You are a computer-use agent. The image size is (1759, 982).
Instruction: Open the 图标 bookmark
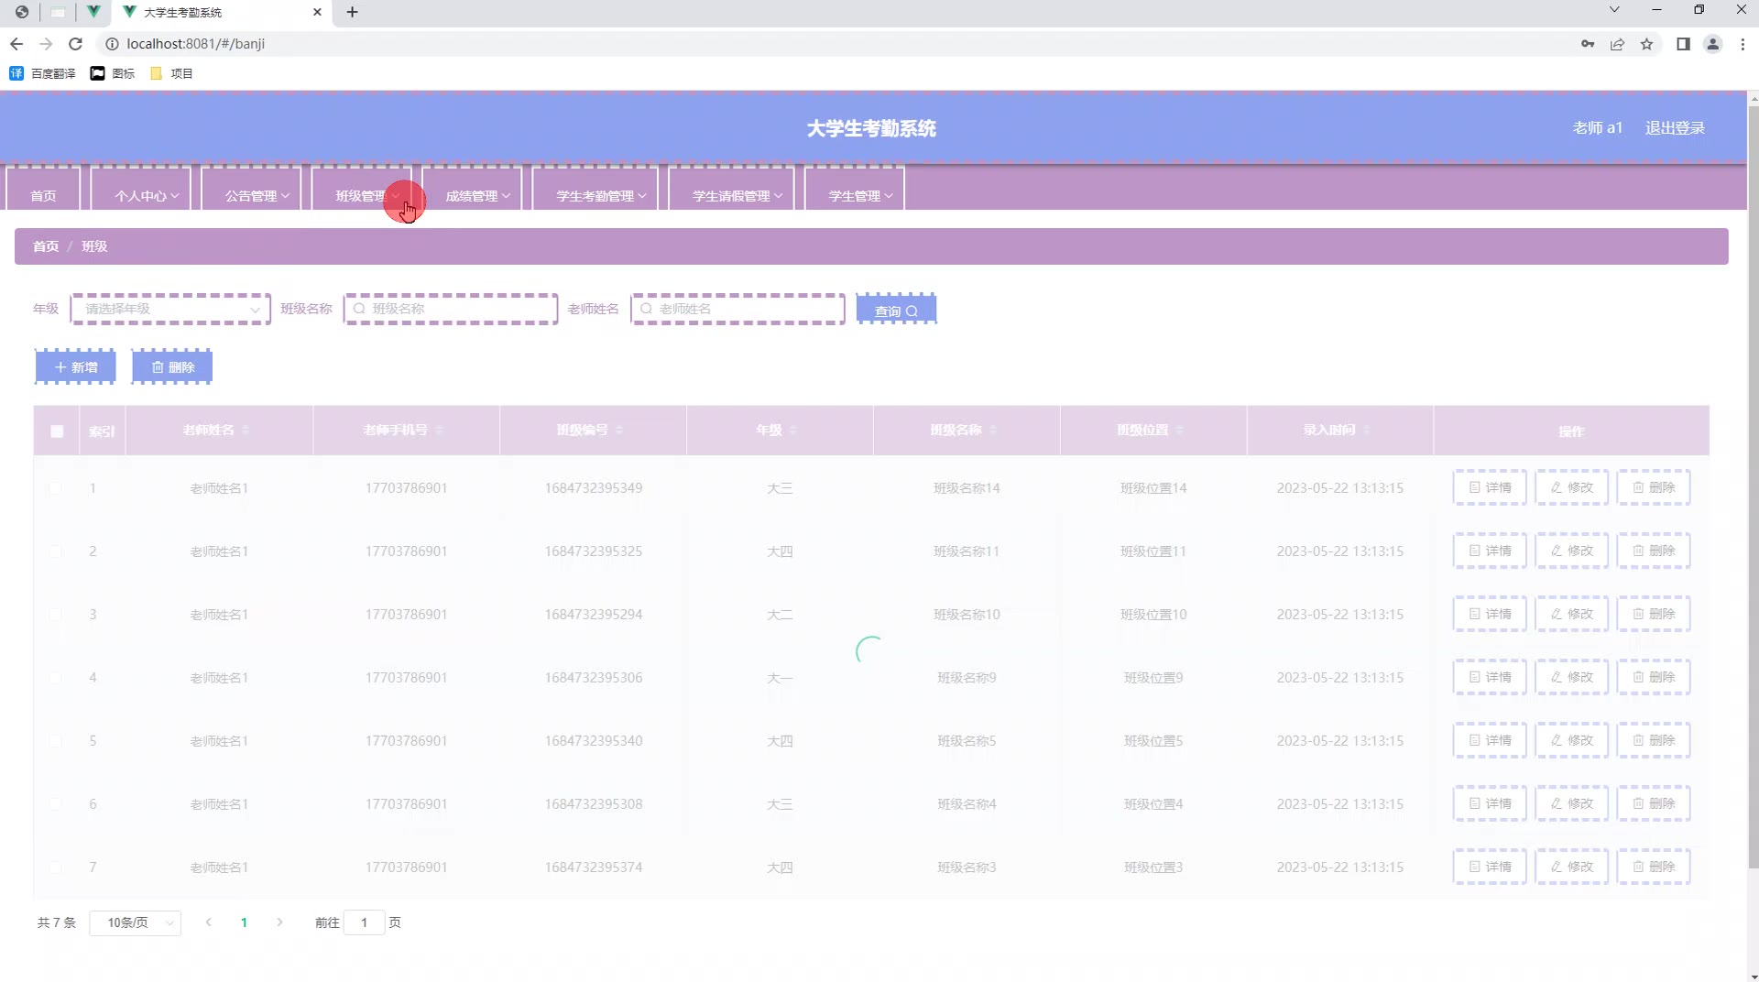(x=113, y=73)
